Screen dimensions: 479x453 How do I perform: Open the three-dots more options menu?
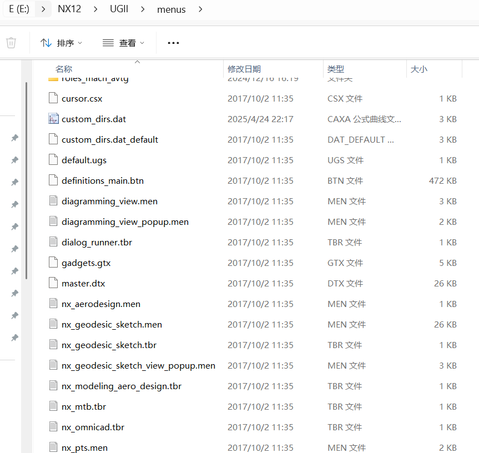(173, 43)
